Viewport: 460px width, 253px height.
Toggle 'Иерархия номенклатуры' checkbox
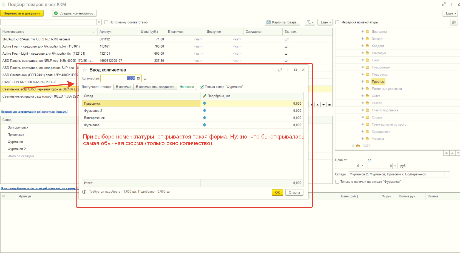pyautogui.click(x=337, y=22)
